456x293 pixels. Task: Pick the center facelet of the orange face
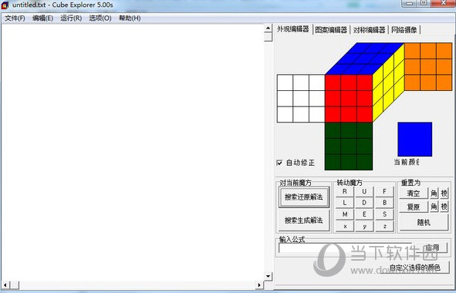tap(428, 67)
